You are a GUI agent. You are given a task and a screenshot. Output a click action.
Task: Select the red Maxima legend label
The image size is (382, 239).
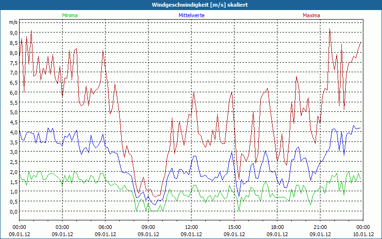click(311, 15)
